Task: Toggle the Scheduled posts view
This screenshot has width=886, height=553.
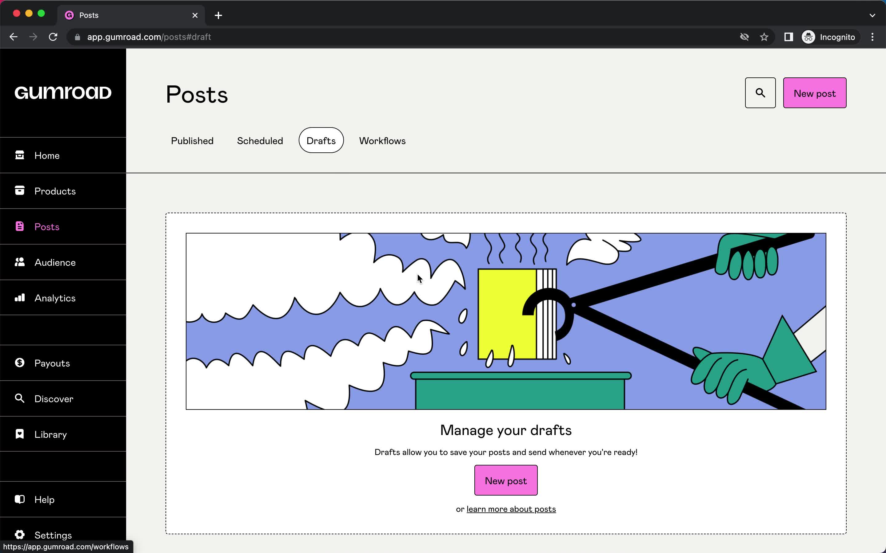Action: (260, 139)
